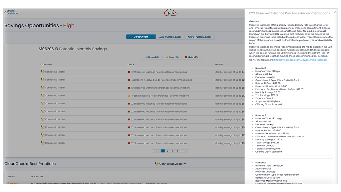The width and height of the screenshot is (341, 192).
Task: Select 'AZ: us-east-1a' in panel
Action: coord(263,121)
